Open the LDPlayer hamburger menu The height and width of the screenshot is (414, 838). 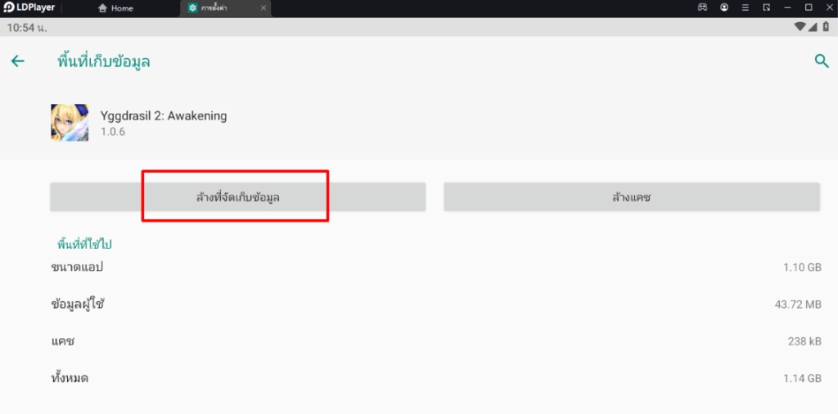tap(746, 7)
